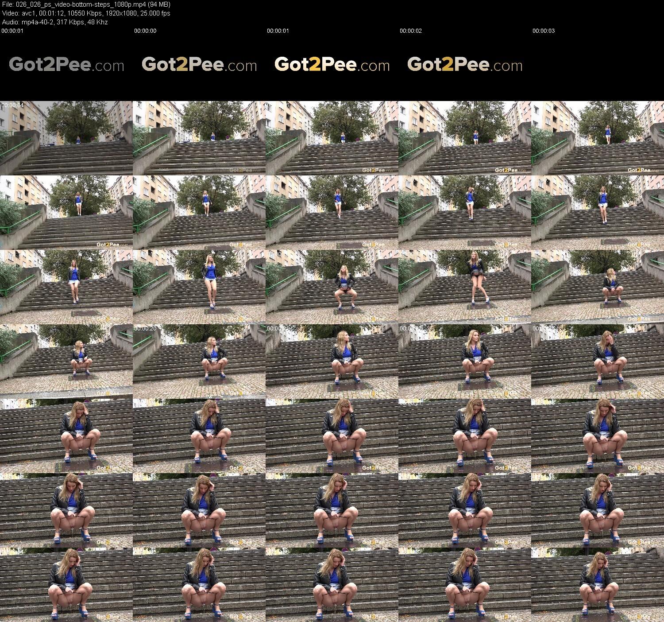Click the 00:00:20 timestamp label
Viewport: 664px width, 622px height.
[145, 329]
